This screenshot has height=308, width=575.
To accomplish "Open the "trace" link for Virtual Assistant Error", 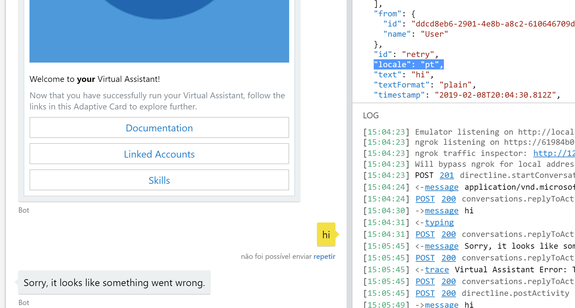I will coord(437,269).
